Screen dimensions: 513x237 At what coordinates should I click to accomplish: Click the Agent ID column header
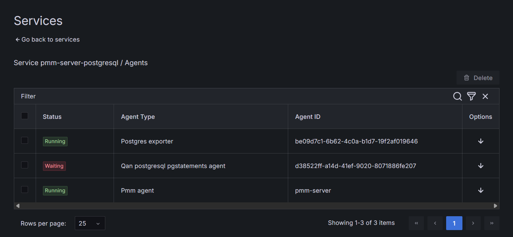(x=375, y=117)
